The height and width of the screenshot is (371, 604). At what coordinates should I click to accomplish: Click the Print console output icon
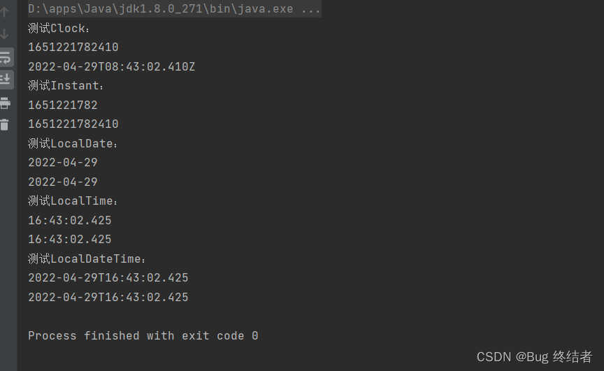[5, 103]
